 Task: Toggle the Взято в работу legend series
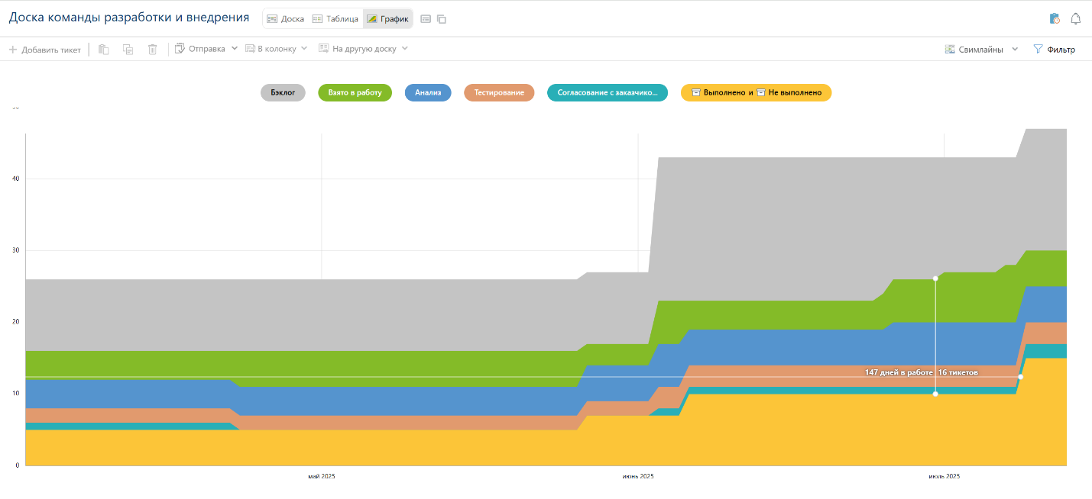[x=355, y=92]
